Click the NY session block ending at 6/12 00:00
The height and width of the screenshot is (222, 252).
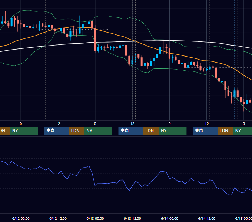24,131
